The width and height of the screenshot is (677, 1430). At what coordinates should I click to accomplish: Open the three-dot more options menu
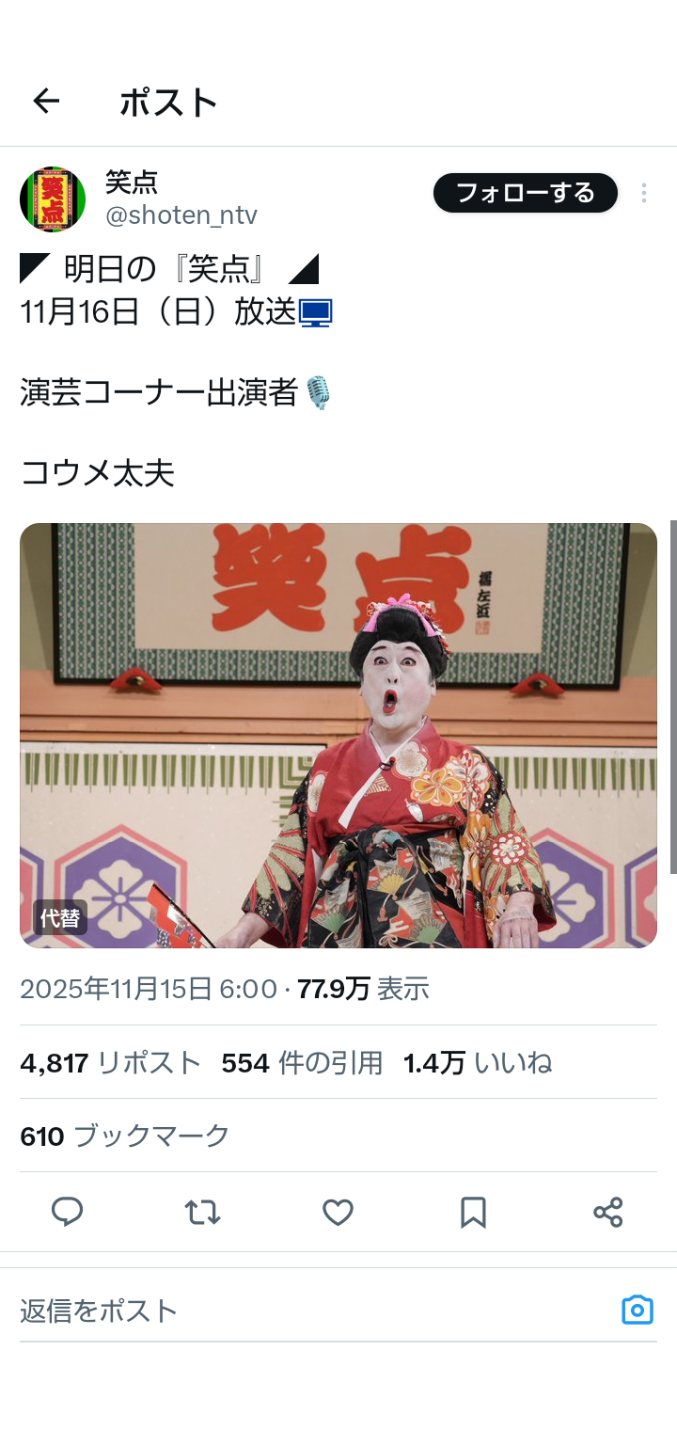644,193
